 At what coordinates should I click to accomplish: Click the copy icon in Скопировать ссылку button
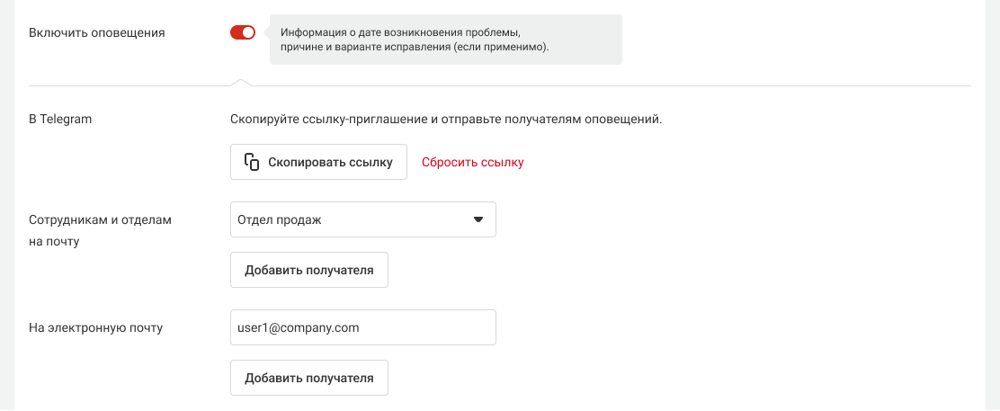[x=252, y=163]
